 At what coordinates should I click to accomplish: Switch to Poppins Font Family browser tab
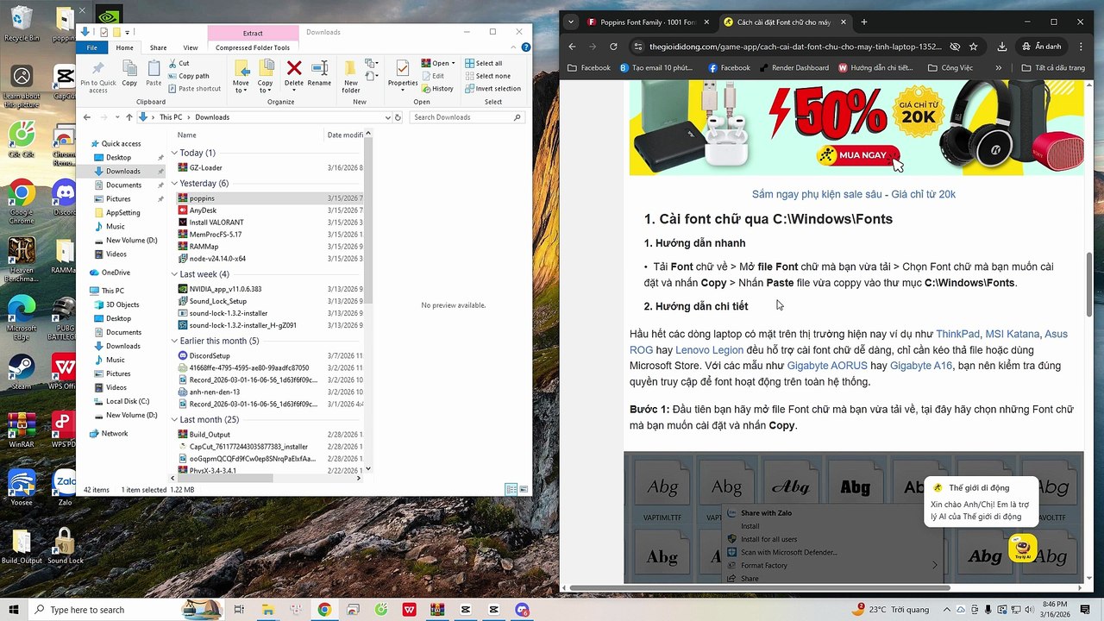coord(647,22)
